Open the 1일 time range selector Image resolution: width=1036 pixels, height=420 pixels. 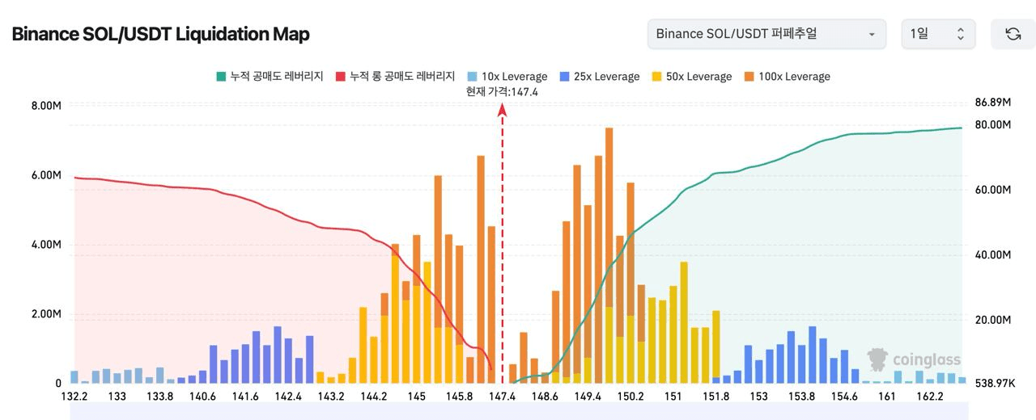[938, 34]
